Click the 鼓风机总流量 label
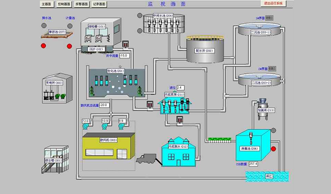This screenshot has width=331, height=194. point(90,105)
